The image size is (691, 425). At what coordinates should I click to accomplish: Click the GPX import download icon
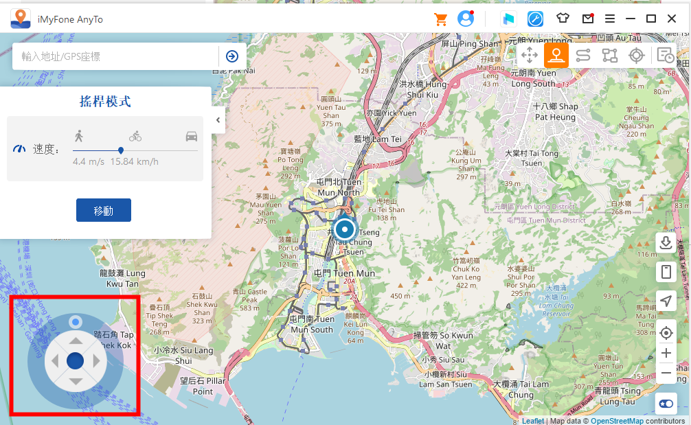(x=666, y=242)
